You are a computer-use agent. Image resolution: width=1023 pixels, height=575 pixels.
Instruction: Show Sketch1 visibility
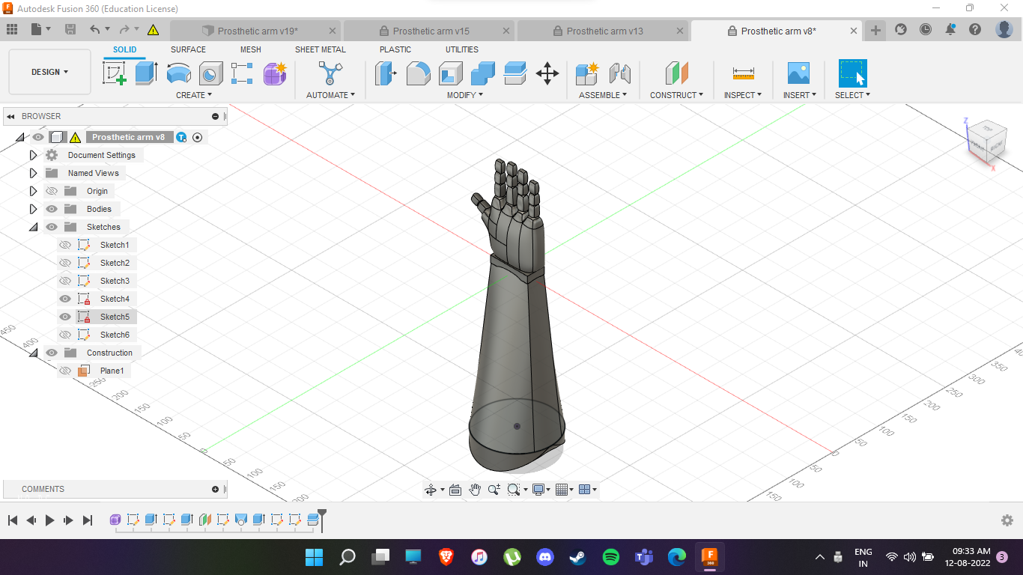[x=64, y=245]
